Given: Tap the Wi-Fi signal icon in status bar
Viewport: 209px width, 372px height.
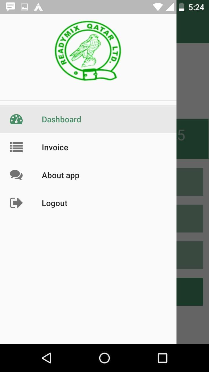Looking at the screenshot, I should [x=158, y=7].
